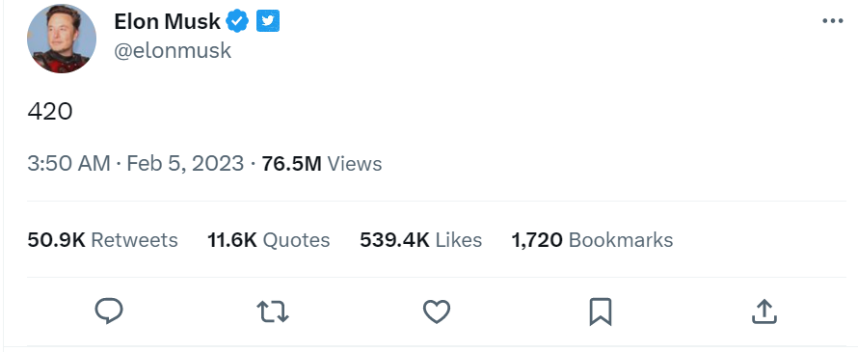Share the tweet via upload icon
858x352 pixels.
[764, 311]
